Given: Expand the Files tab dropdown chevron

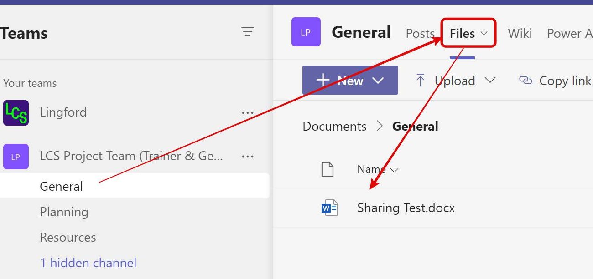Looking at the screenshot, I should 484,33.
